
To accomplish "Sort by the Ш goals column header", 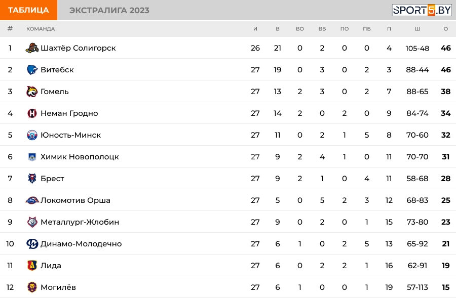I will 417,29.
